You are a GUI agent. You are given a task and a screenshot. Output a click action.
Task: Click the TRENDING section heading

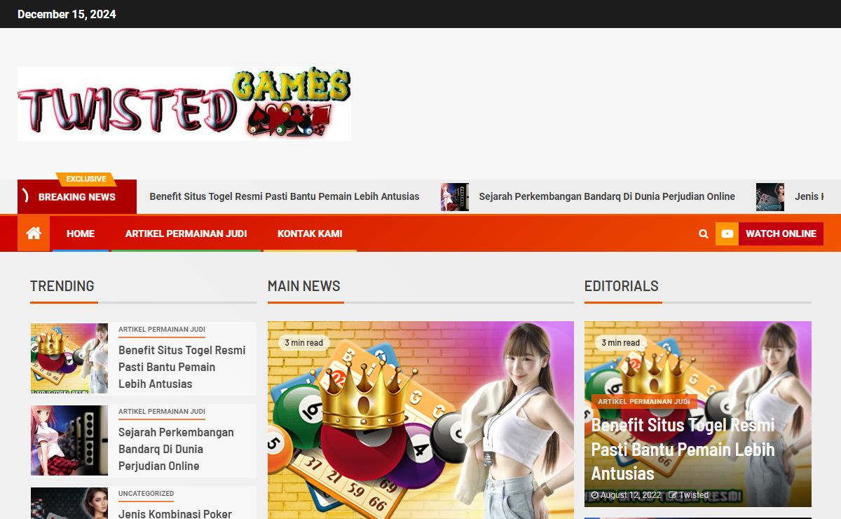point(62,286)
